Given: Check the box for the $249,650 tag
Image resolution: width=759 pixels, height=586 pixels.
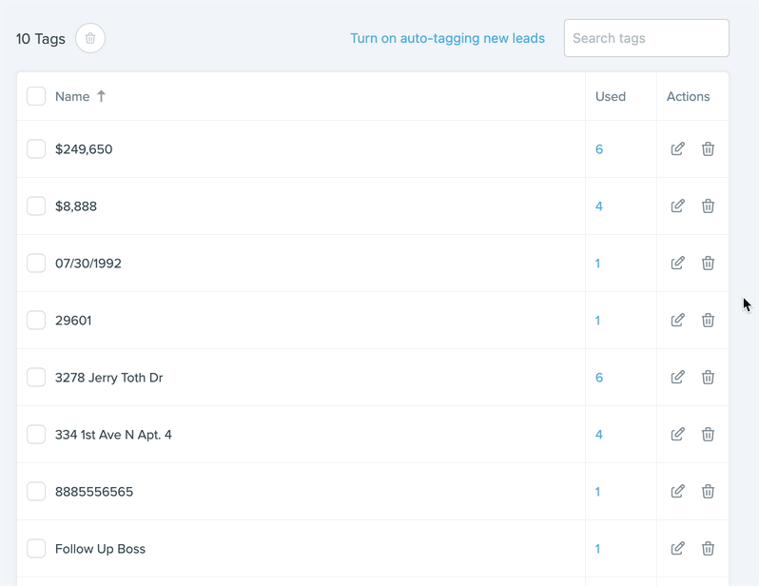Looking at the screenshot, I should click(x=36, y=149).
